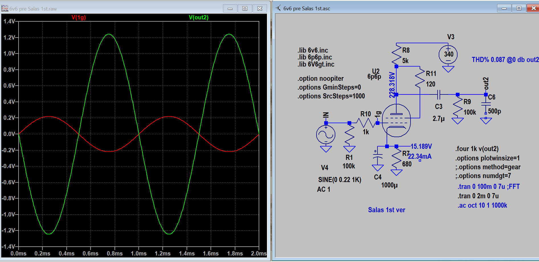Select the V3 340V voltage source symbol
The image size is (539, 262).
click(448, 54)
